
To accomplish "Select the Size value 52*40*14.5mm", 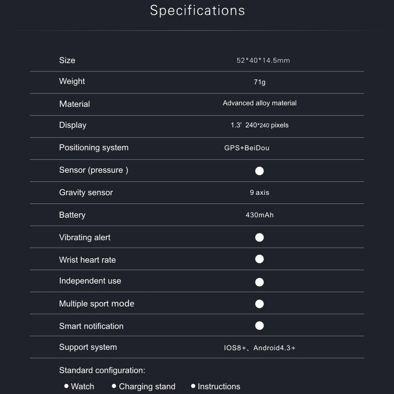I will coord(263,61).
